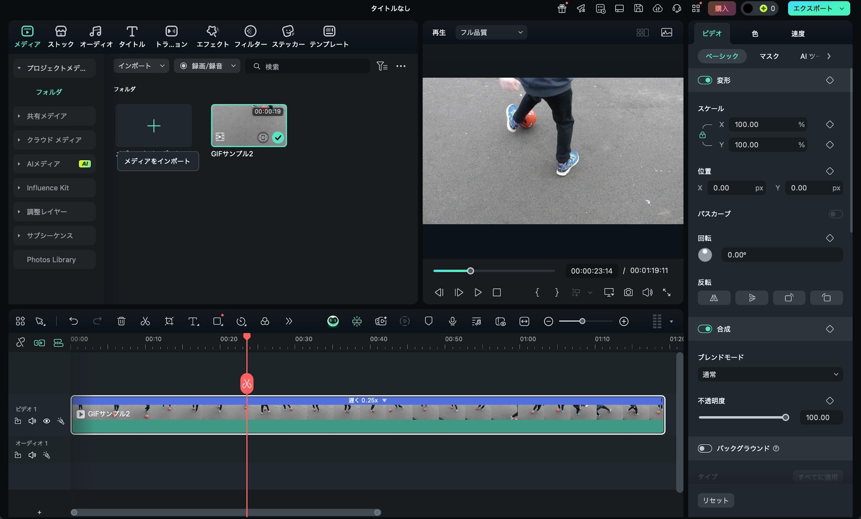Image resolution: width=861 pixels, height=519 pixels.
Task: Click the timeline zoom slider handle
Action: [582, 321]
